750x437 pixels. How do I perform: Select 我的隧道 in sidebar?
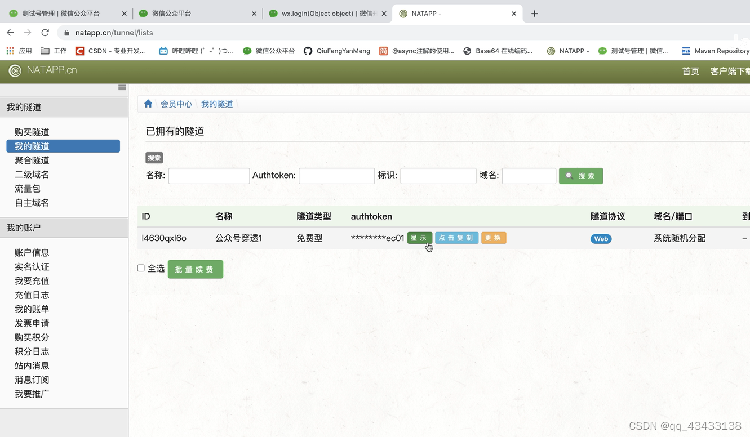click(x=63, y=146)
